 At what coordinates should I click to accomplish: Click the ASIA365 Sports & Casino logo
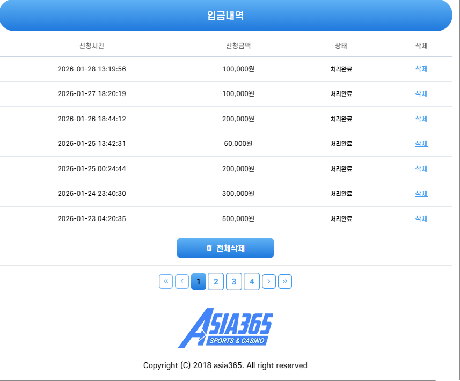(225, 328)
